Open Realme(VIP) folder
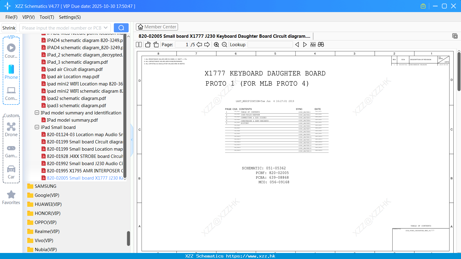This screenshot has width=461, height=259. (43, 232)
